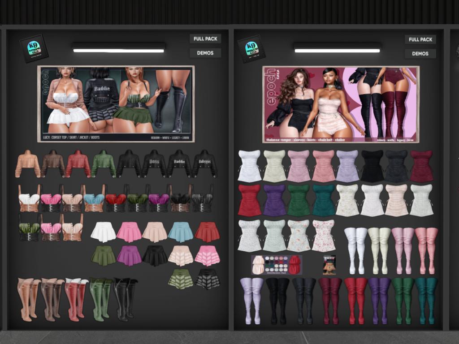Click the small chain belt preview thumbnail

(x=329, y=265)
